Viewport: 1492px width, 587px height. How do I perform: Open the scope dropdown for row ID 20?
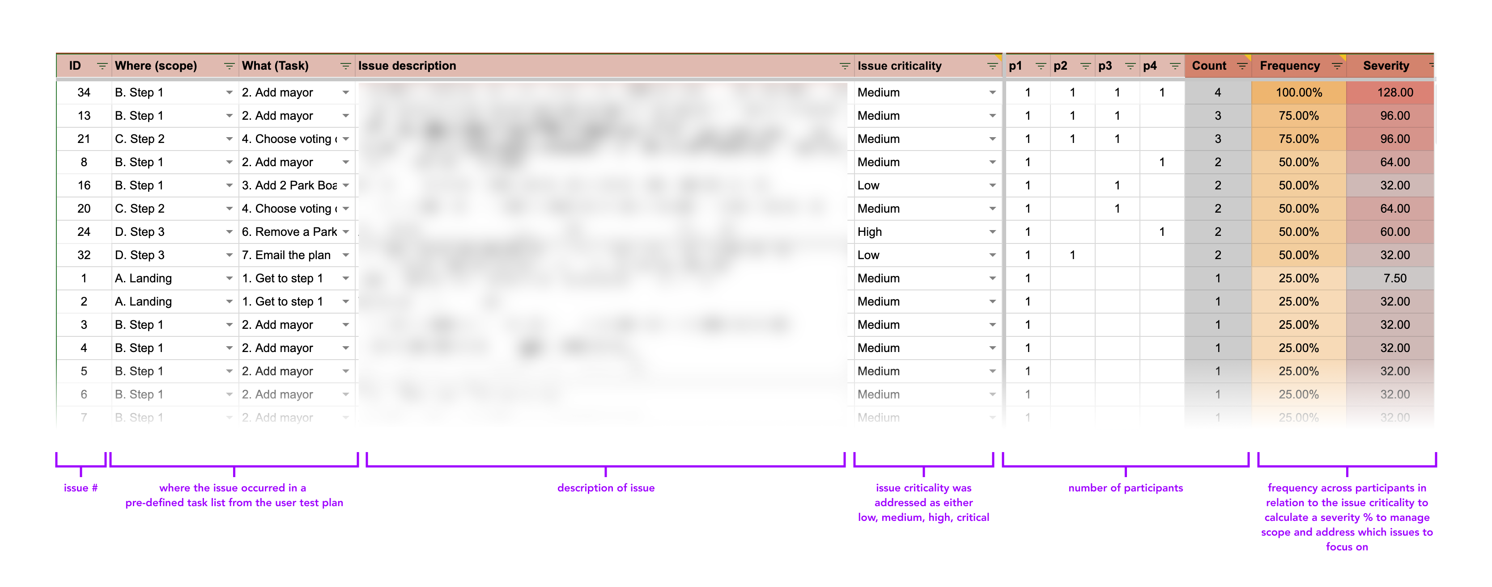point(230,209)
